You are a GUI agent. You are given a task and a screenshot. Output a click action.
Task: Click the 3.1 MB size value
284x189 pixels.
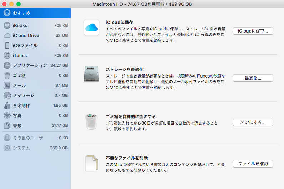pos(61,85)
